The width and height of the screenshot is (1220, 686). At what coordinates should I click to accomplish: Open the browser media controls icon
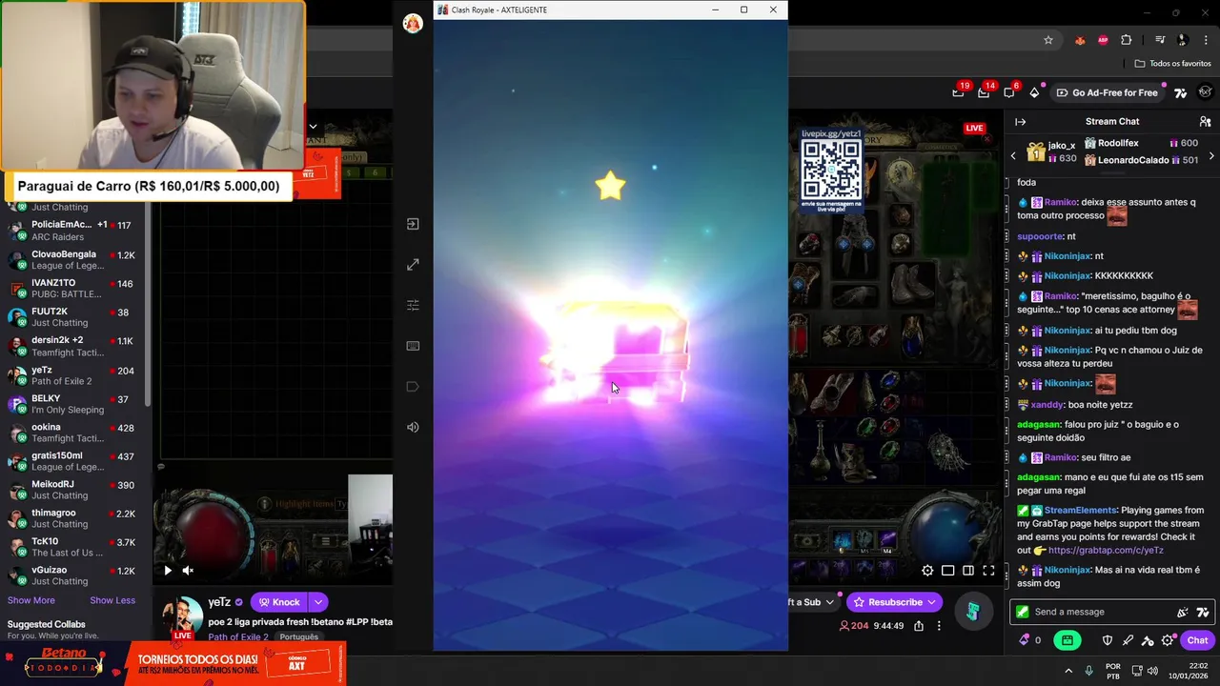pos(1160,40)
